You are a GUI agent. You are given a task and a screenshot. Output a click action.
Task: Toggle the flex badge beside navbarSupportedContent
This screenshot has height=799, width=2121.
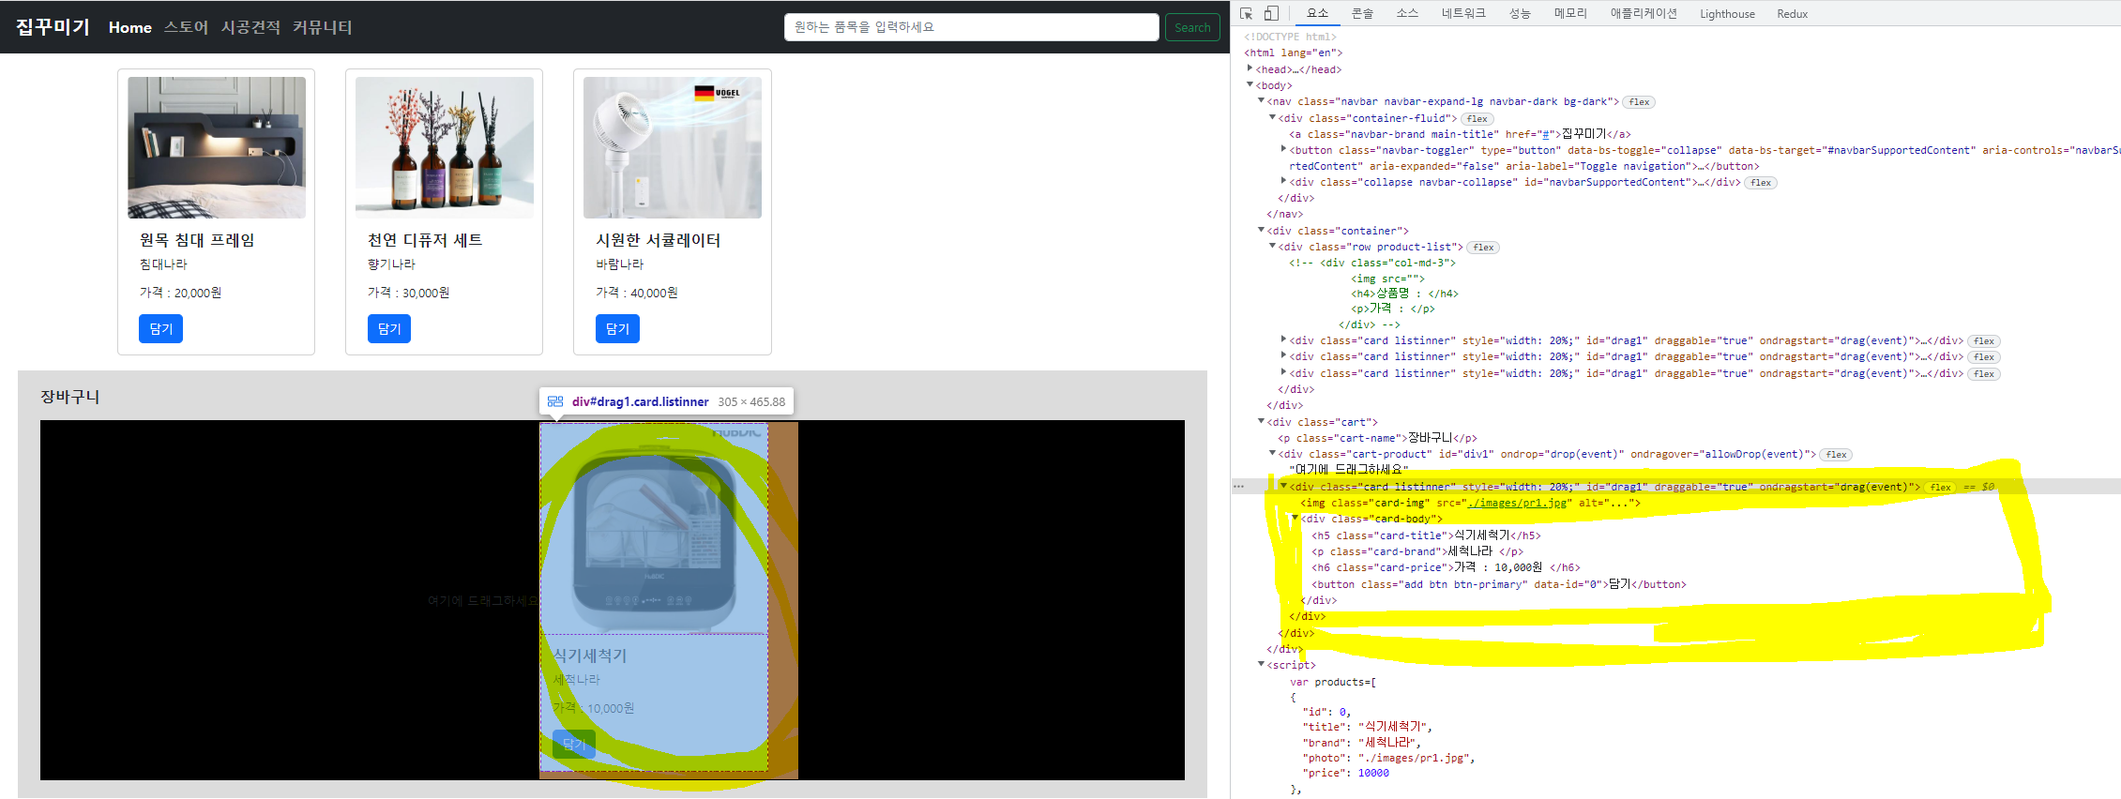[1761, 183]
